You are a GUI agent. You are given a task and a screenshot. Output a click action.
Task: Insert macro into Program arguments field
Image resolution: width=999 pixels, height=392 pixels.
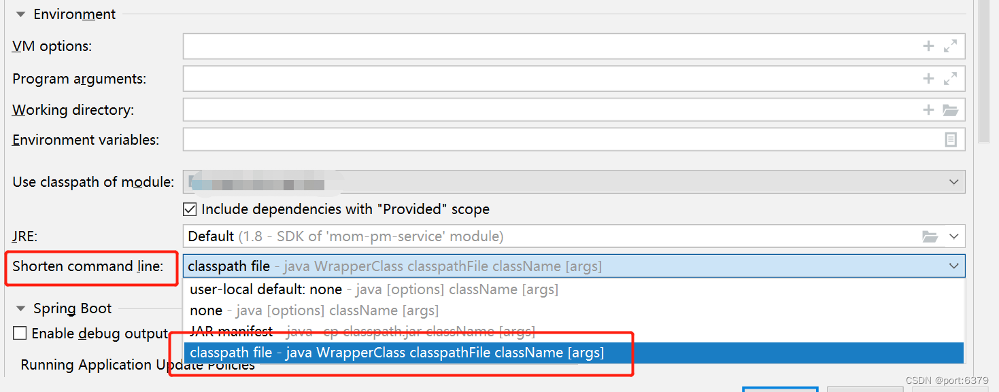[928, 78]
